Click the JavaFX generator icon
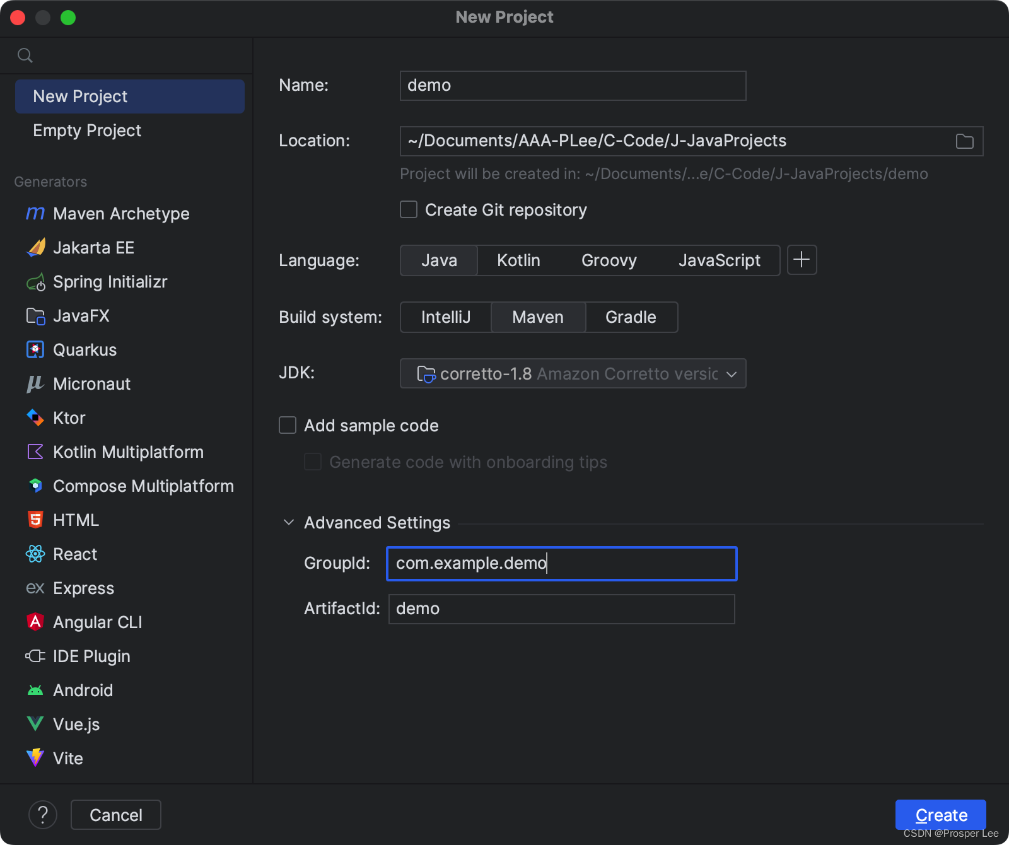This screenshot has height=845, width=1009. [x=35, y=316]
